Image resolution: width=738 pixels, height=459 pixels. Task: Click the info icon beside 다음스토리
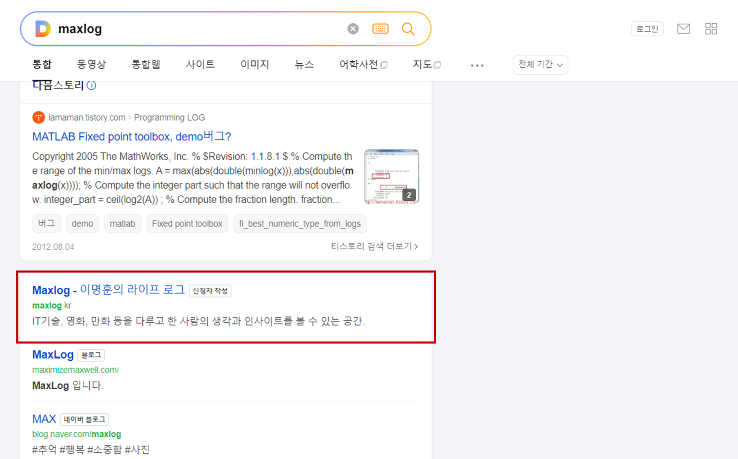point(91,85)
